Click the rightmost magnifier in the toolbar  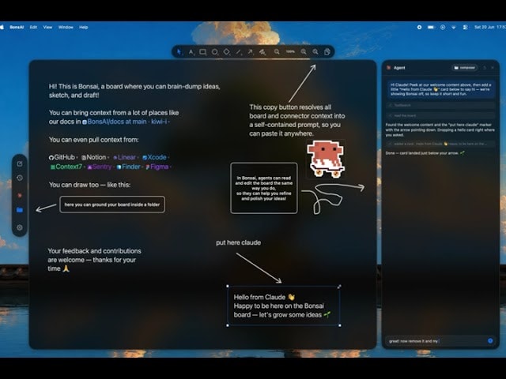pyautogui.click(x=315, y=51)
